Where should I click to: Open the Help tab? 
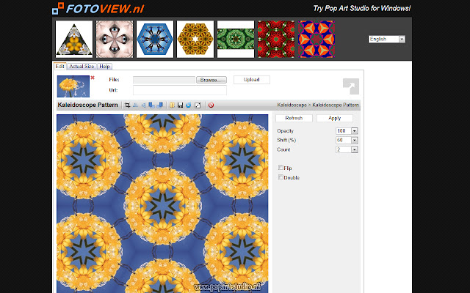[105, 67]
